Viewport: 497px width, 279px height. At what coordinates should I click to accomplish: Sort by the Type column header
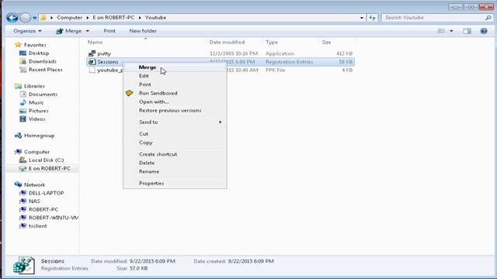pos(272,42)
